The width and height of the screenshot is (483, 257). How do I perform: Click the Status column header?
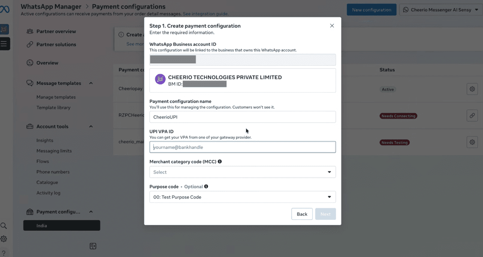pyautogui.click(x=387, y=70)
